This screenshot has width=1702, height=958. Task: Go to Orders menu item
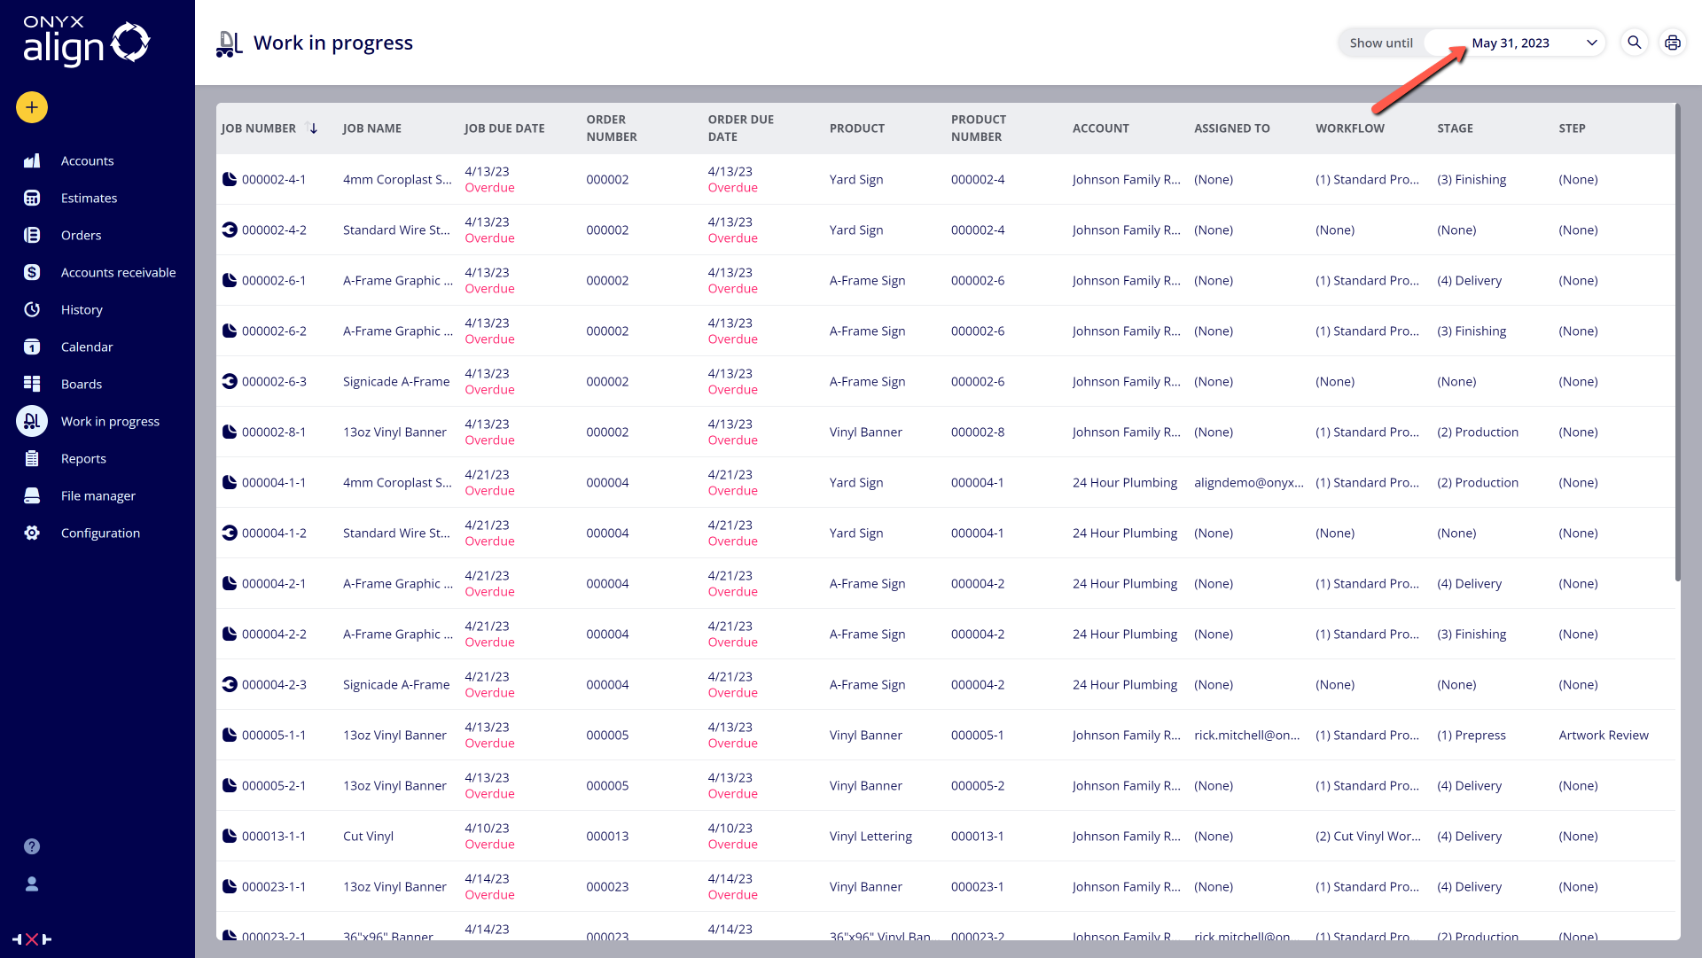click(x=81, y=235)
